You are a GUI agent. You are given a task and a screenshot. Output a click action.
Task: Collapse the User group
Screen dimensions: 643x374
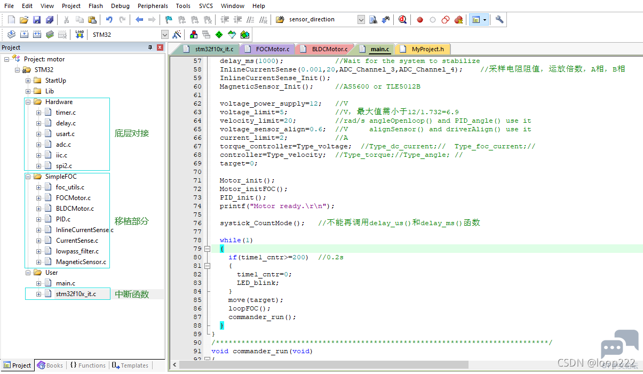28,273
